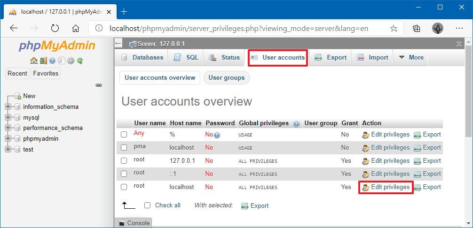This screenshot has width=473, height=228.
Task: Select checkbox for root localhost
Action: click(x=124, y=187)
